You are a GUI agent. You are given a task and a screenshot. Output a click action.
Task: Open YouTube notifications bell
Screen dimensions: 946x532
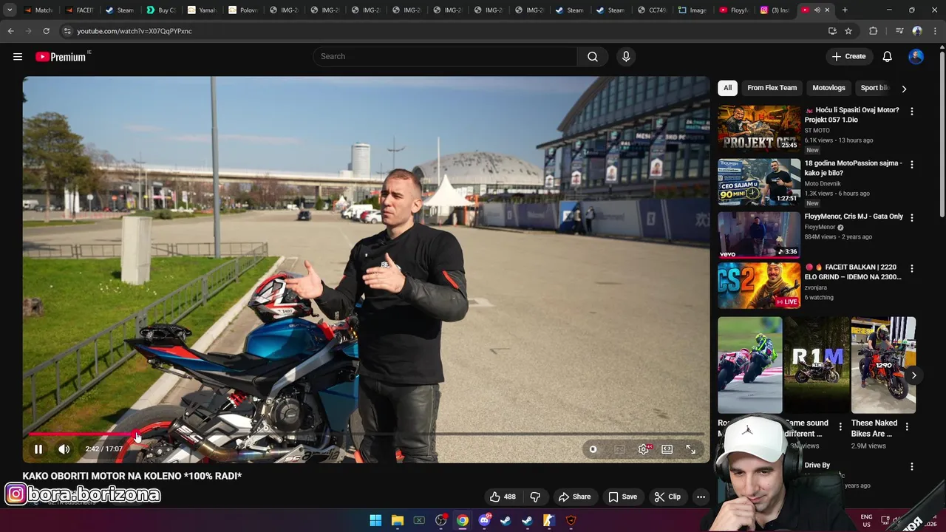(x=888, y=57)
